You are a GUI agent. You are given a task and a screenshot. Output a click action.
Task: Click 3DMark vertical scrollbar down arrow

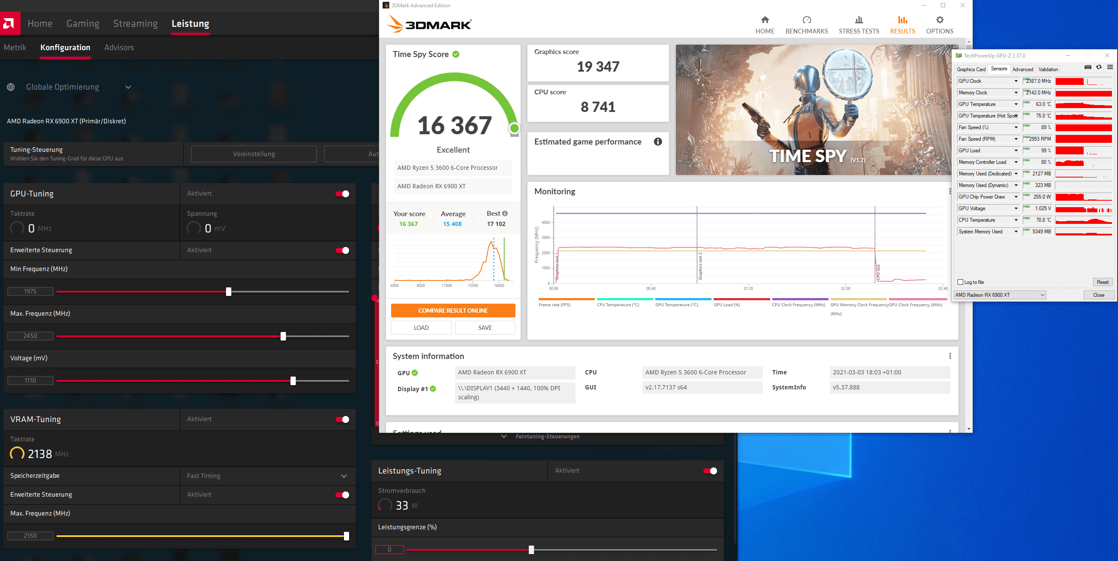(x=969, y=429)
